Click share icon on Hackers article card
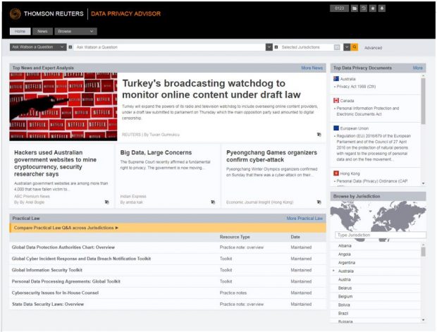This screenshot has height=332, width=437. coord(107,202)
